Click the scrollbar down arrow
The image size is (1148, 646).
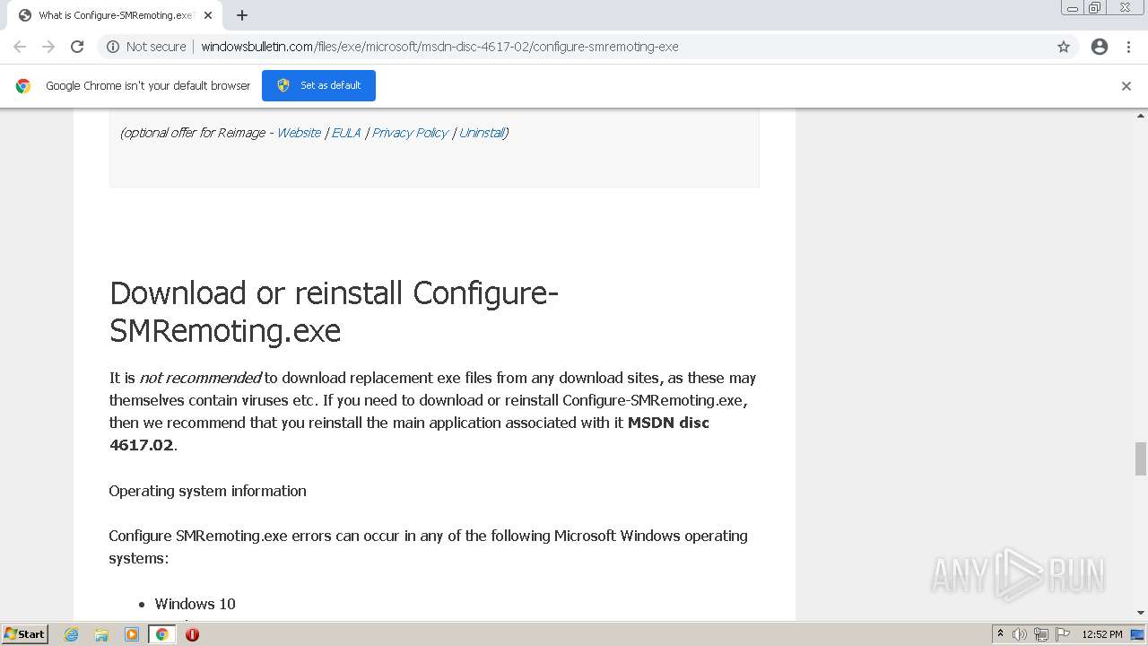click(1141, 613)
